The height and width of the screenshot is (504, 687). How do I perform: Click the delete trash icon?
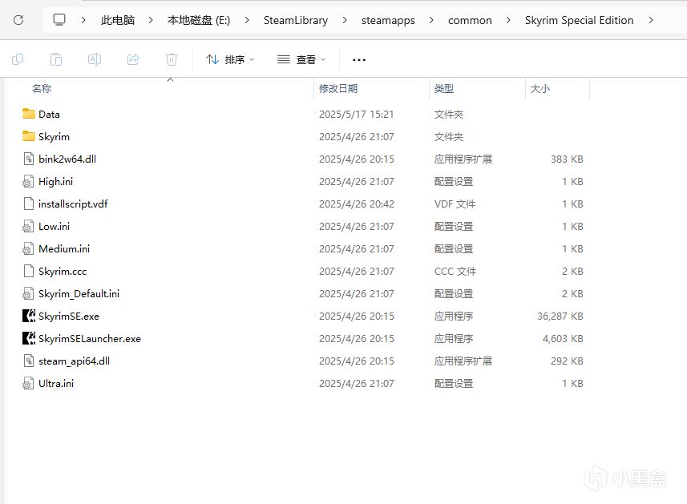(172, 59)
